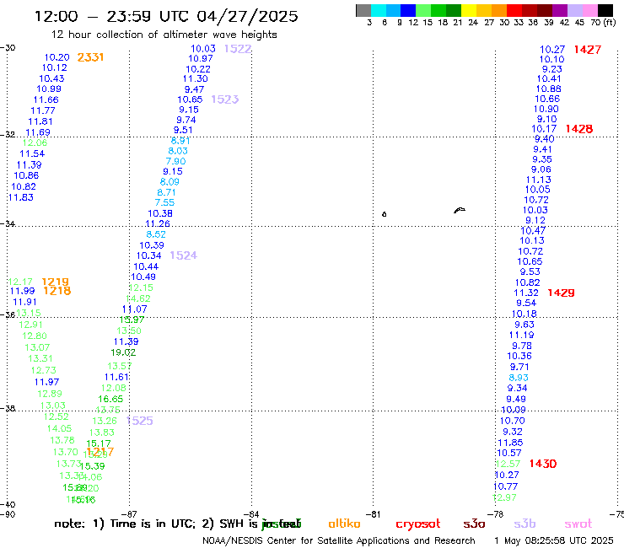624x548 pixels.
Task: Click the wave height value 10.17
Action: tap(544, 129)
